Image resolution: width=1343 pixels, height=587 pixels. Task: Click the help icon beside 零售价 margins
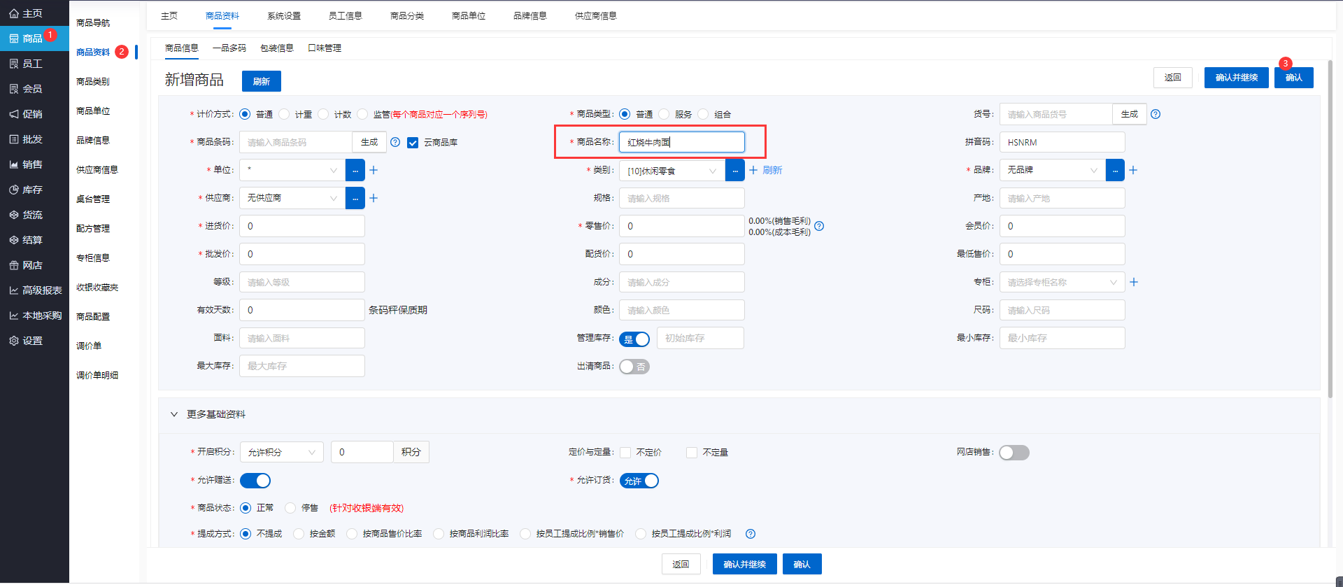pos(819,226)
